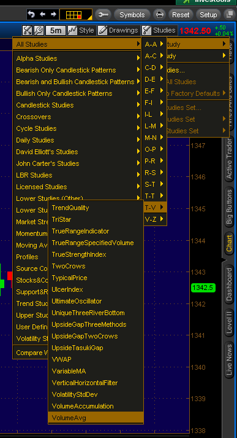Viewport: 237px width, 438px height.
Task: Open John Carter's Studies submenu
Action: [77, 163]
